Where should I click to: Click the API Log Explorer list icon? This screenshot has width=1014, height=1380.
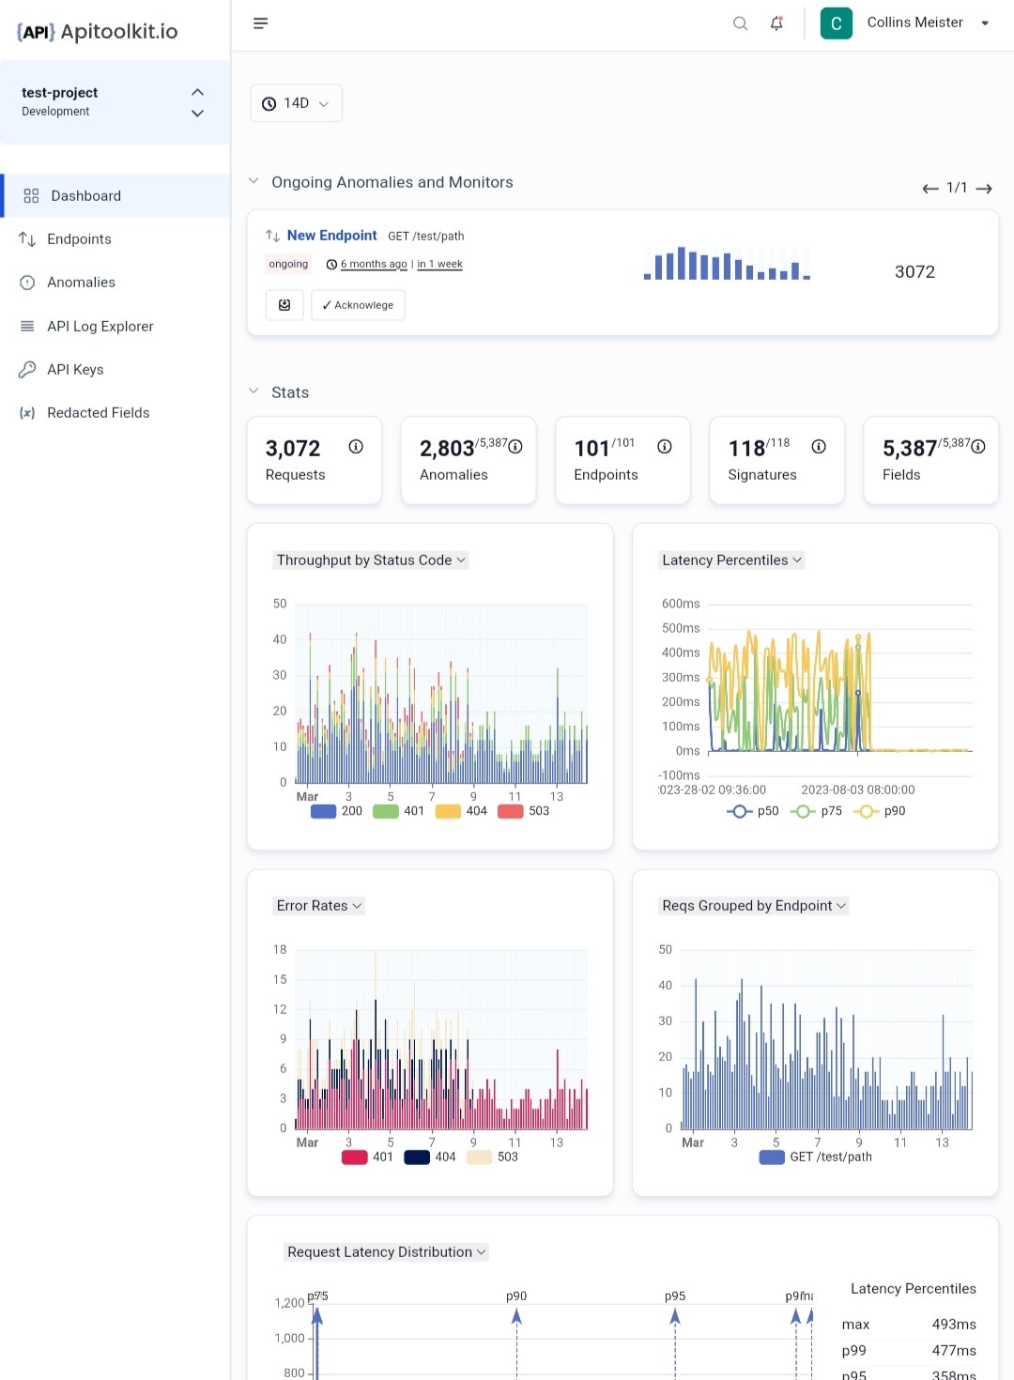27,326
